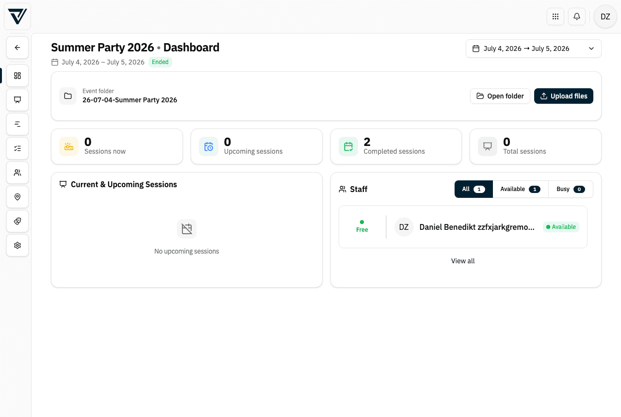Open the checklist icon in the sidebar

(x=17, y=148)
